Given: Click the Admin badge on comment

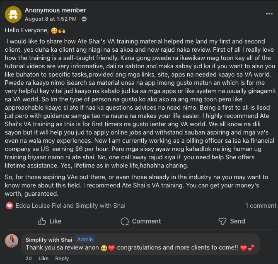Looking at the screenshot, I should coord(85,239).
